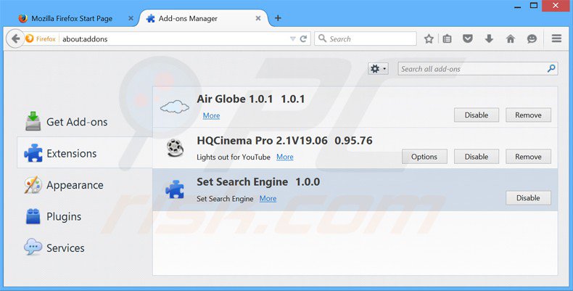
Task: Click the Lights out for YouTube description
Action: pos(234,157)
